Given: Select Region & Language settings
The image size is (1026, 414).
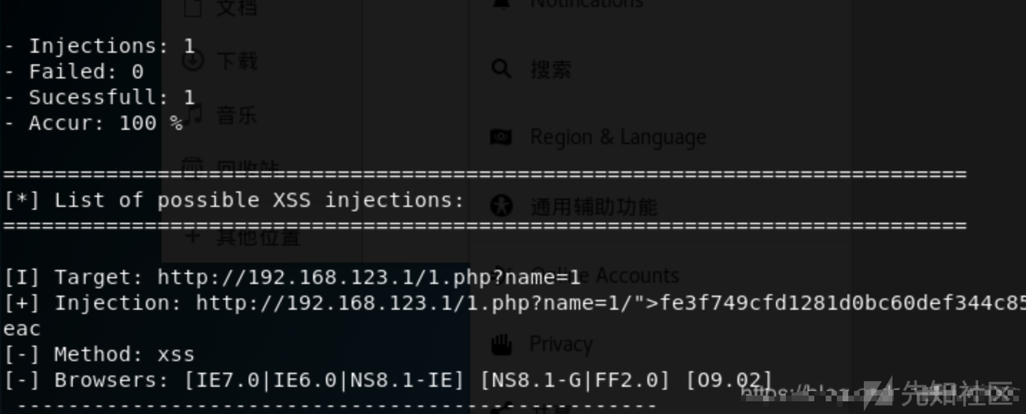Looking at the screenshot, I should point(617,137).
